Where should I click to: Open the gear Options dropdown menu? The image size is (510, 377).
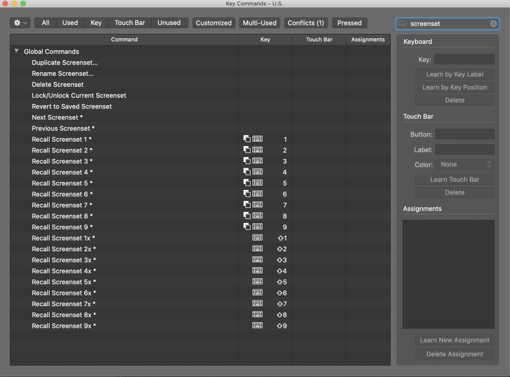[20, 23]
